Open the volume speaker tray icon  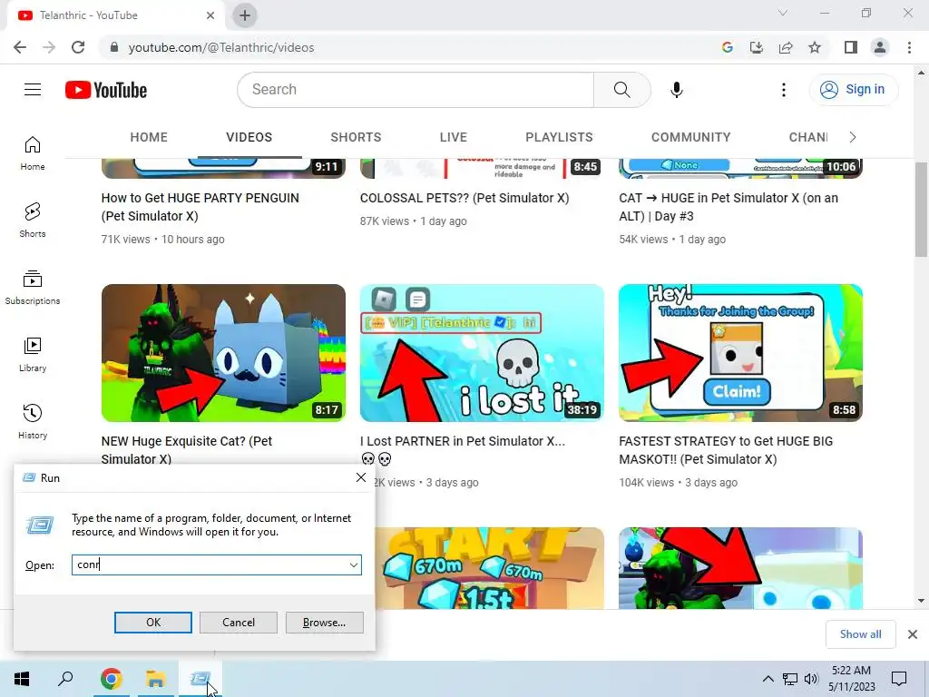pyautogui.click(x=811, y=679)
